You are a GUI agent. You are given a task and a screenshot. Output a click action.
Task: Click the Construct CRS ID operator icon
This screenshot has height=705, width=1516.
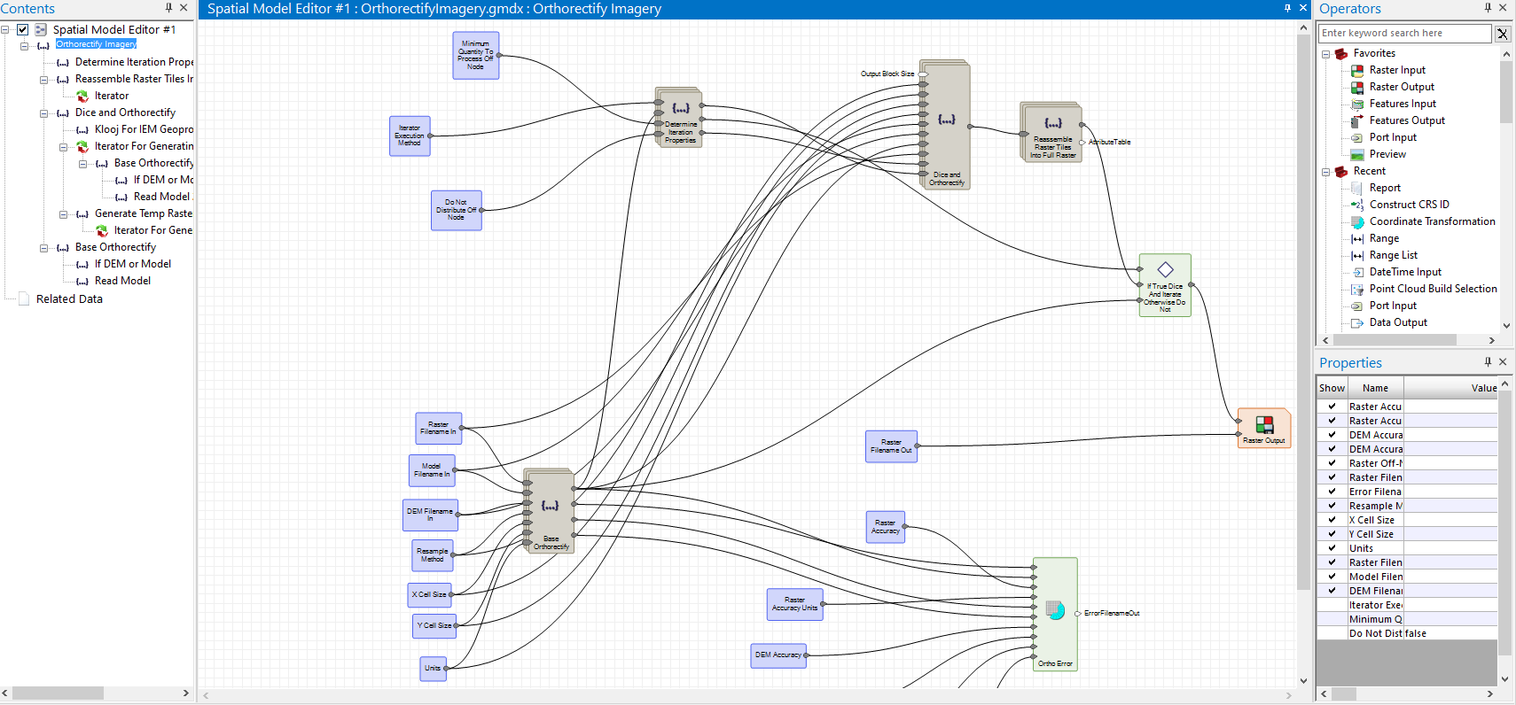(1356, 205)
